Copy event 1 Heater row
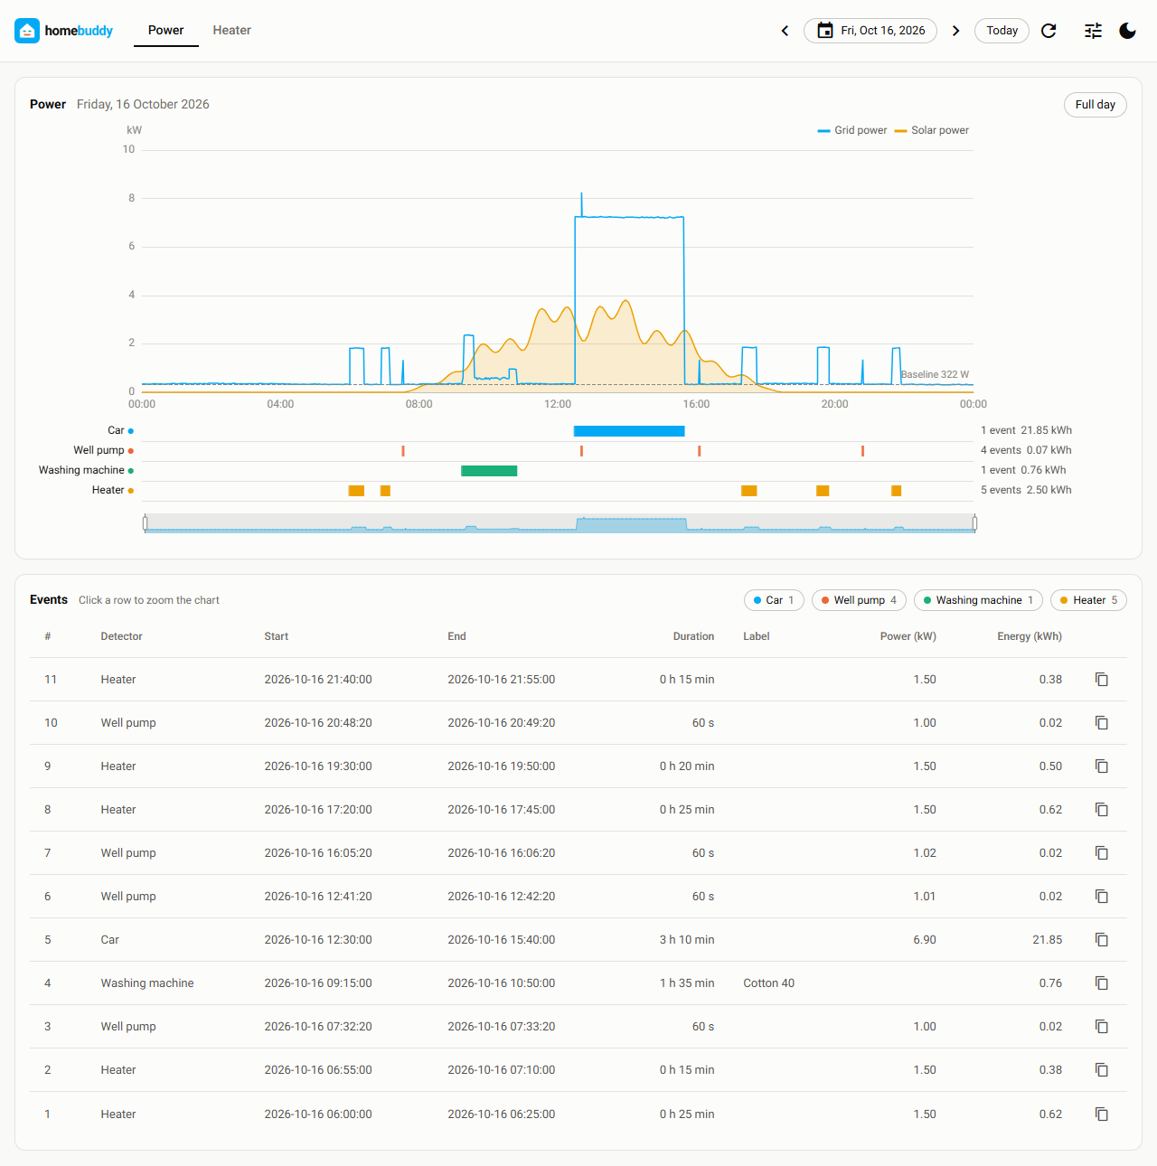This screenshot has width=1157, height=1166. (1102, 1114)
